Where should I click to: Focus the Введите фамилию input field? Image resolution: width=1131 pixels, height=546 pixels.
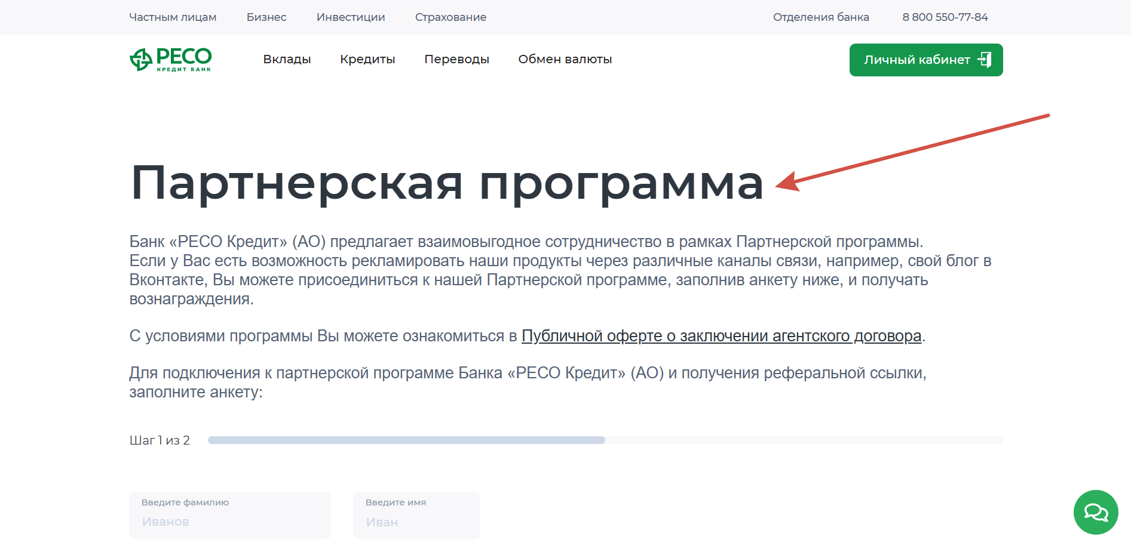pos(230,515)
